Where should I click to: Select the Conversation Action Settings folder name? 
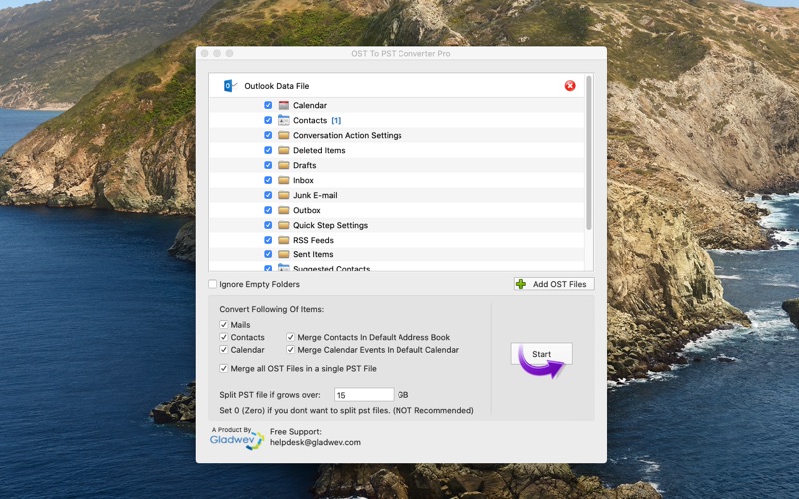[347, 135]
